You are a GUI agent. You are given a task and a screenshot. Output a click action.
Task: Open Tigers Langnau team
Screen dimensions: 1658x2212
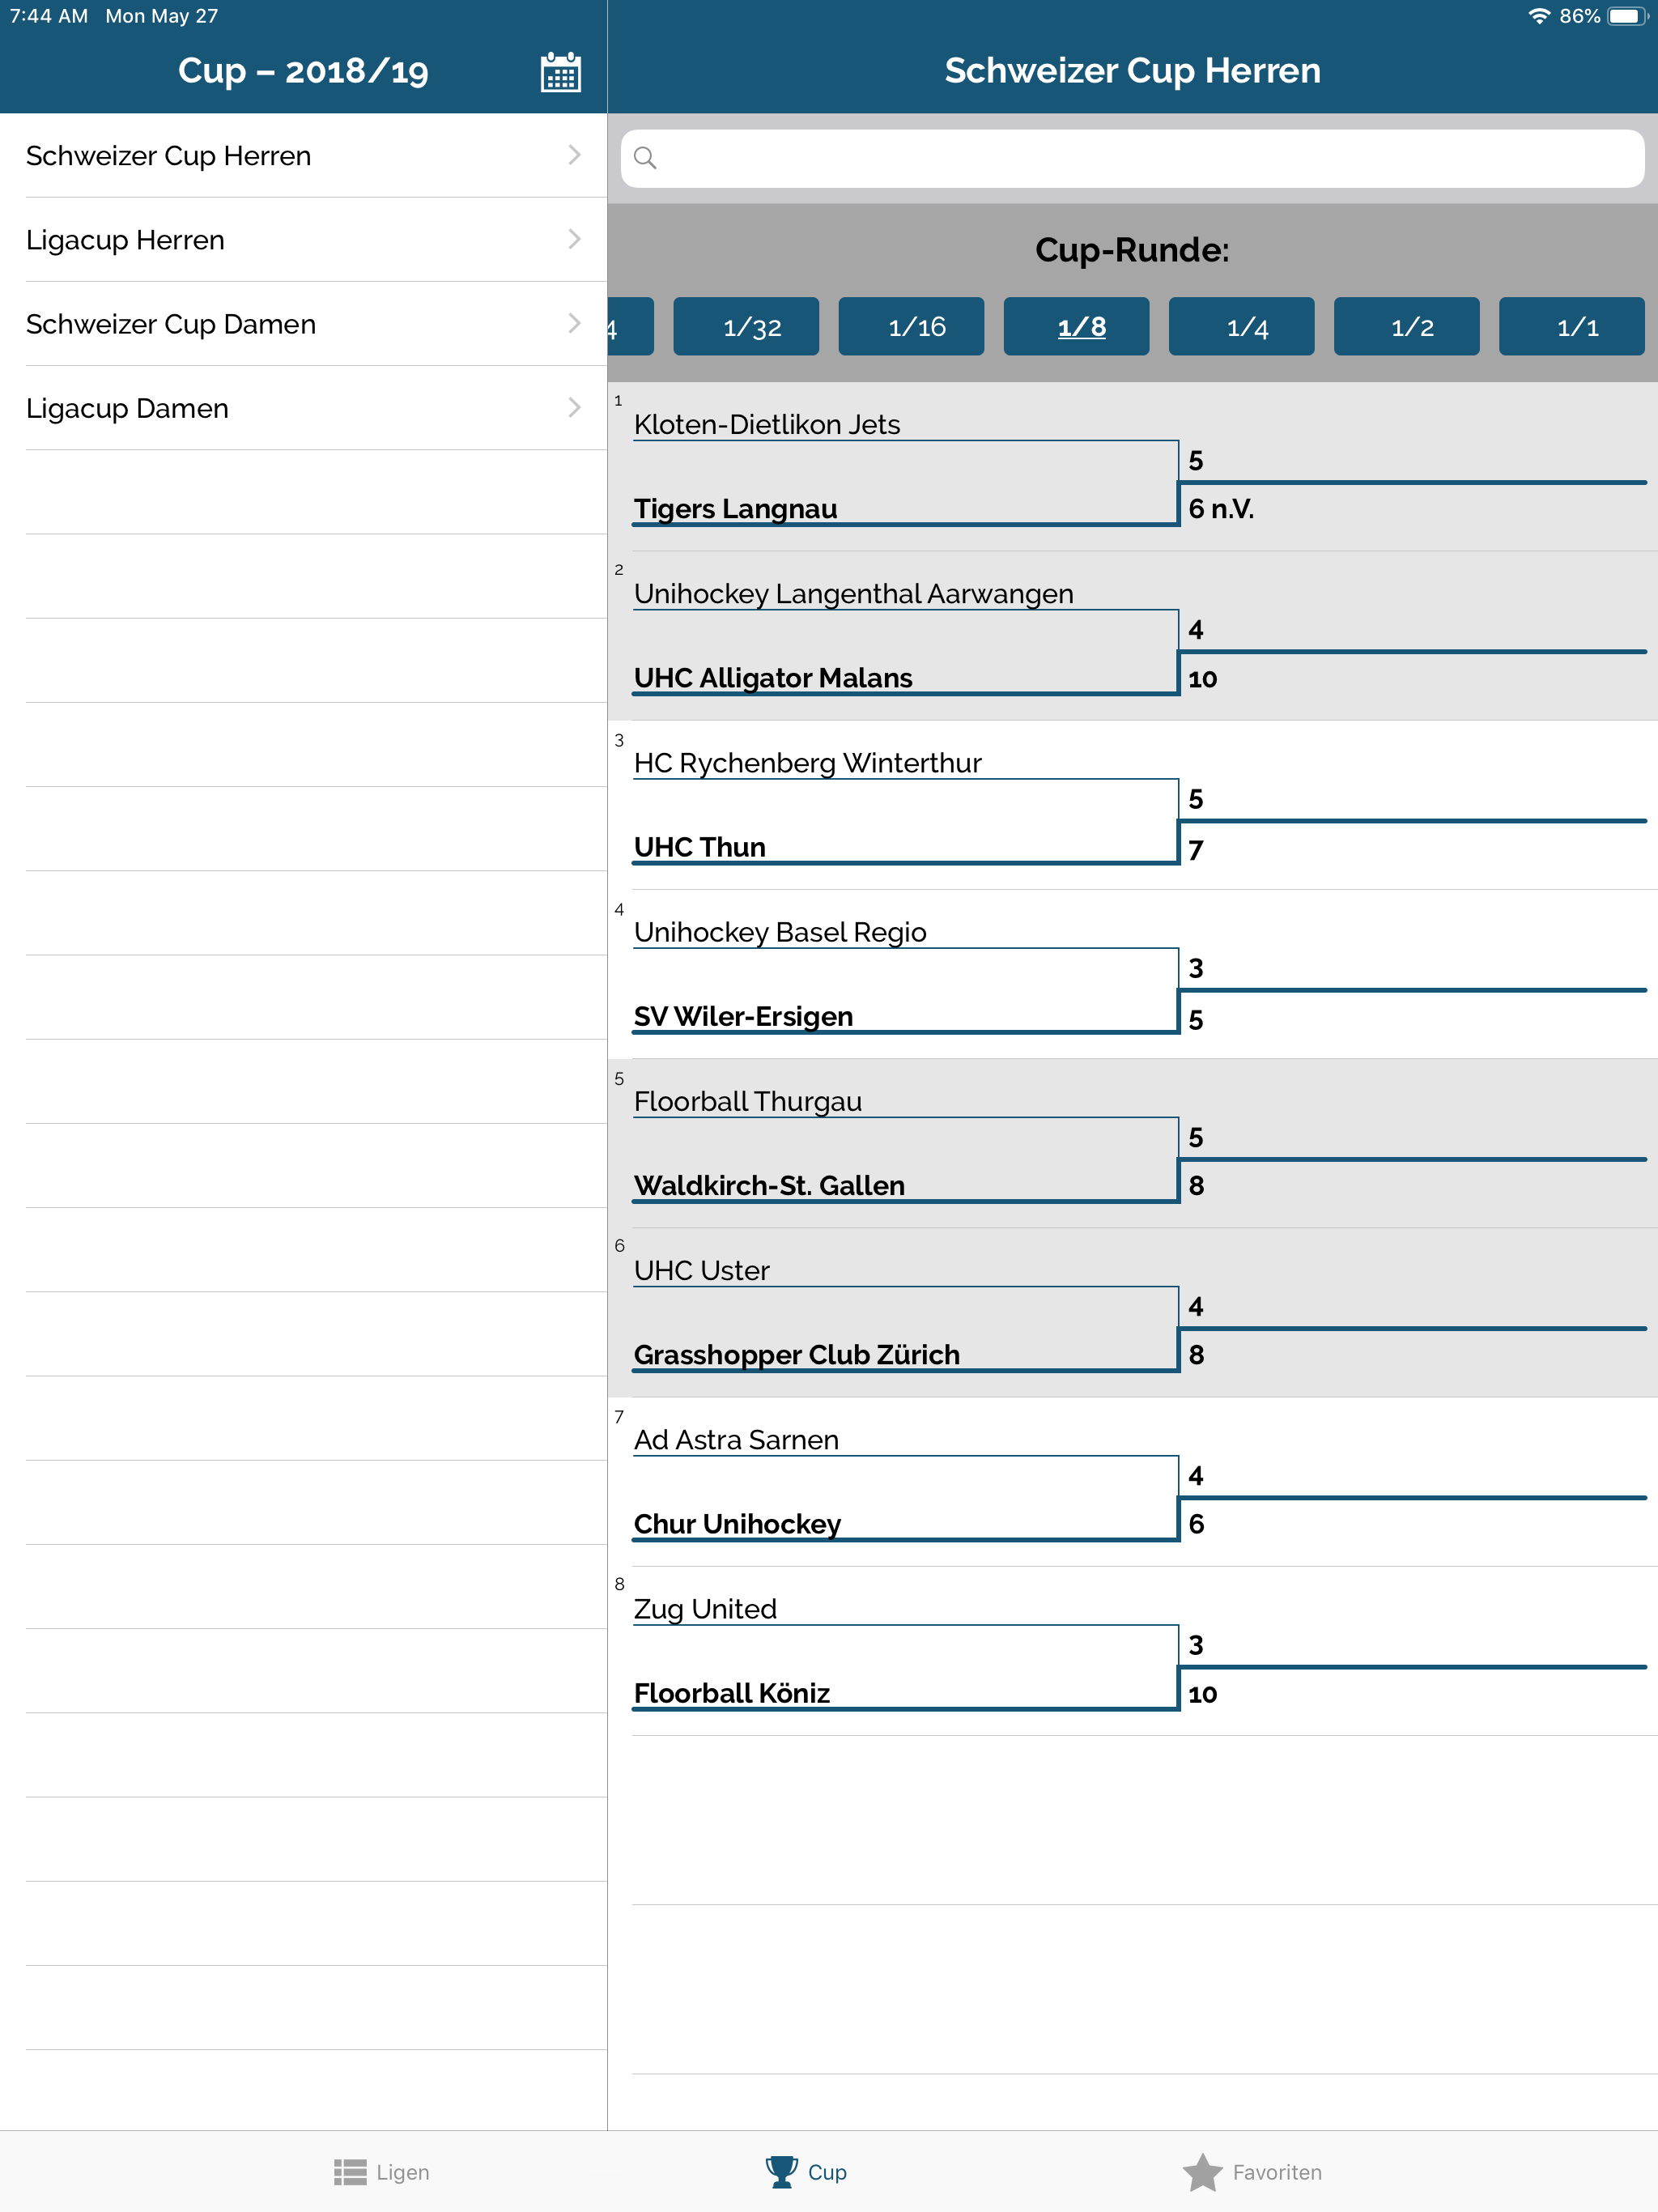coord(735,509)
